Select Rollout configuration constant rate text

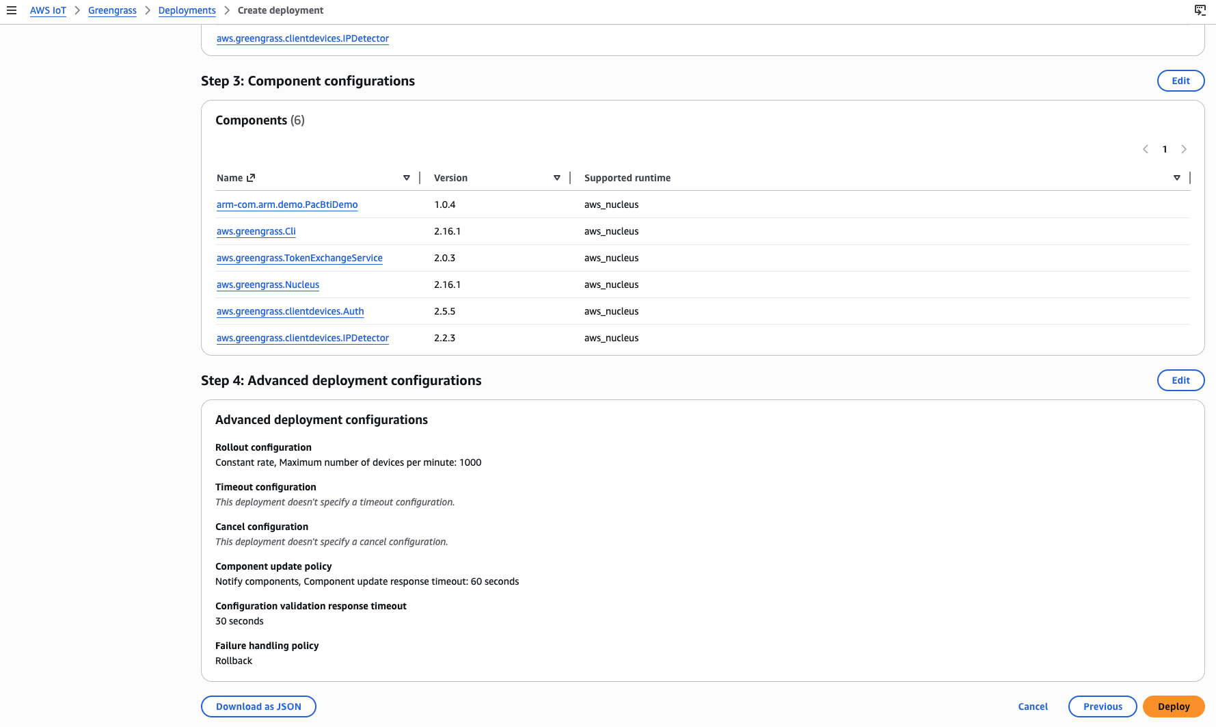[349, 462]
